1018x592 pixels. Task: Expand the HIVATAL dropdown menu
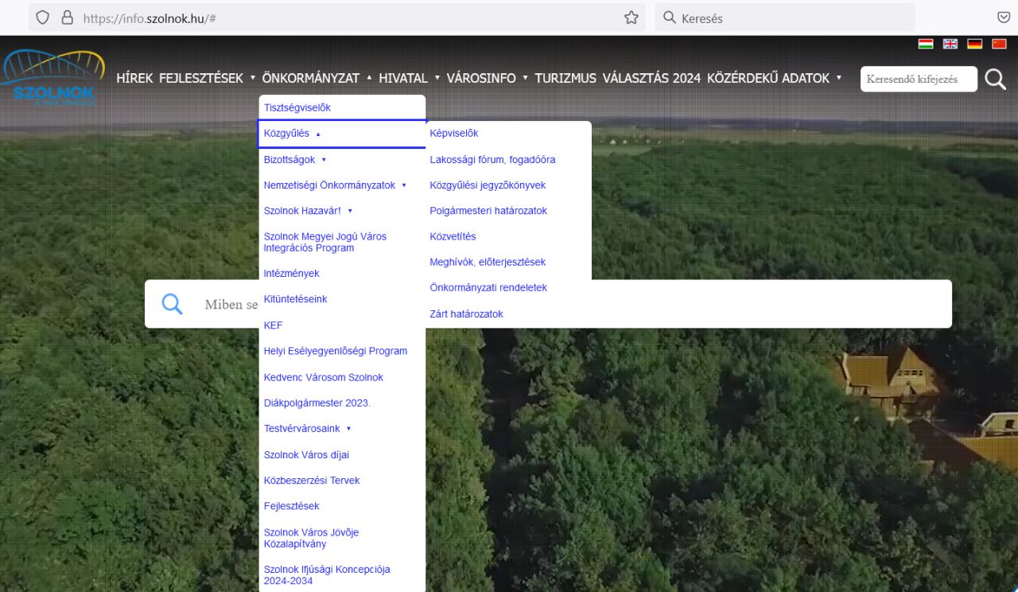coord(409,78)
